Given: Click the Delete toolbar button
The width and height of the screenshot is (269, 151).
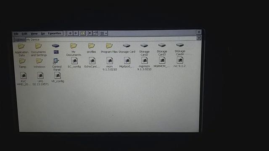Looking at the screenshot, I should pyautogui.click(x=90, y=33).
